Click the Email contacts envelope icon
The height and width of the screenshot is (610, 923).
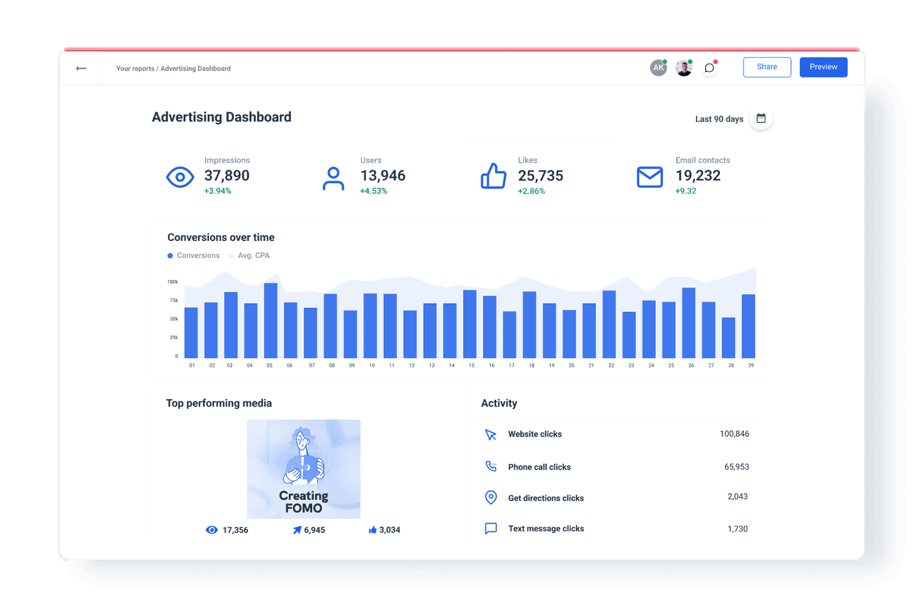point(650,177)
